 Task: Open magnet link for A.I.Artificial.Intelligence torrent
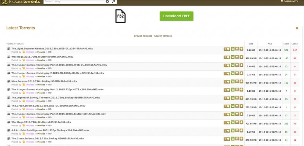[237, 130]
